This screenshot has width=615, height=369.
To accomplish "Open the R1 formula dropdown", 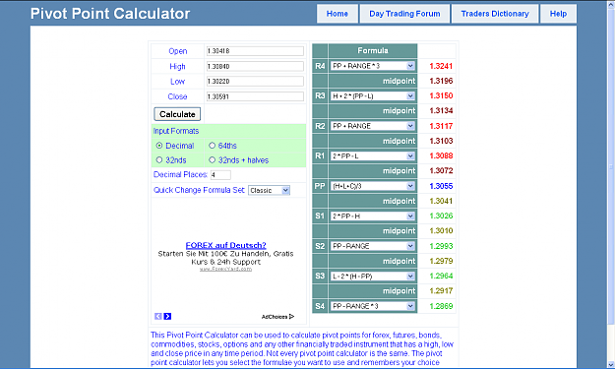I will tap(373, 156).
